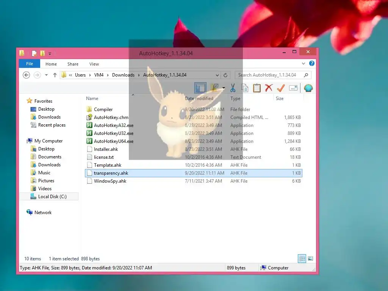
Task: Select the transparency.ahk file
Action: click(x=194, y=173)
